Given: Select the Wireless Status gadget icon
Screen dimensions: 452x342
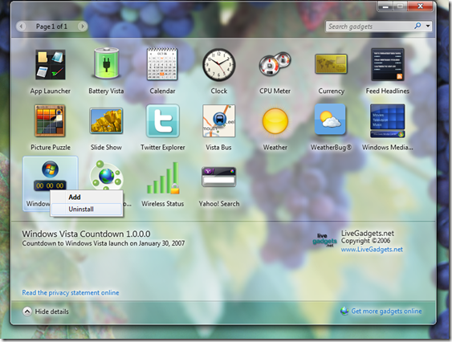Looking at the screenshot, I should click(163, 177).
